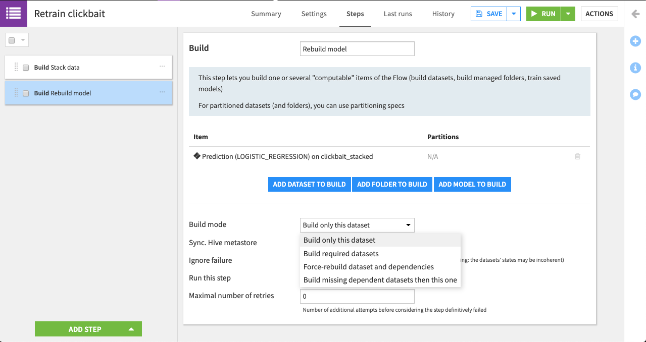This screenshot has height=342, width=646.
Task: Expand the Save button dropdown arrow
Action: tap(514, 14)
